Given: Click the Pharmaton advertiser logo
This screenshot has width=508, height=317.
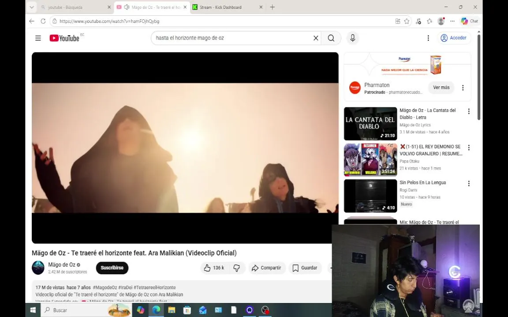Looking at the screenshot, I should click(355, 88).
